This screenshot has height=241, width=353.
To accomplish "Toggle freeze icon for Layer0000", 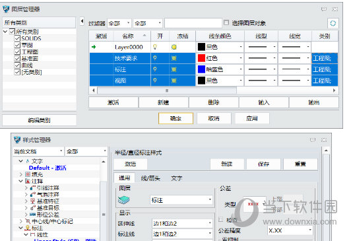I will pyautogui.click(x=174, y=47).
